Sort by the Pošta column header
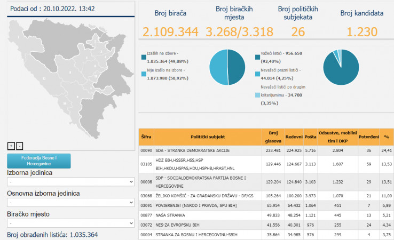 tap(310, 137)
